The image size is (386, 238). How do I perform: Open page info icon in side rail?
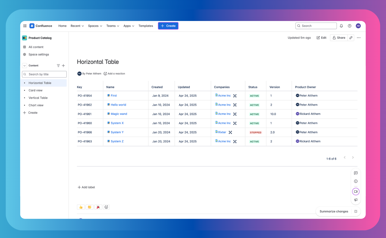356,181
